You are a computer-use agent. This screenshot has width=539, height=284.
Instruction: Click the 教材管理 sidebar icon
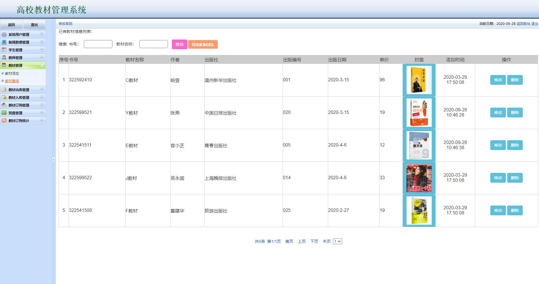tap(4, 65)
